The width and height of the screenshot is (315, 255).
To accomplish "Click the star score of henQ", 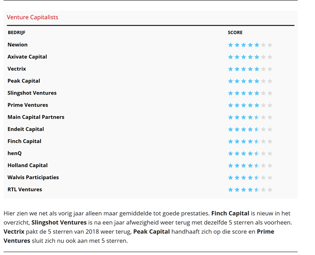I will tap(250, 153).
